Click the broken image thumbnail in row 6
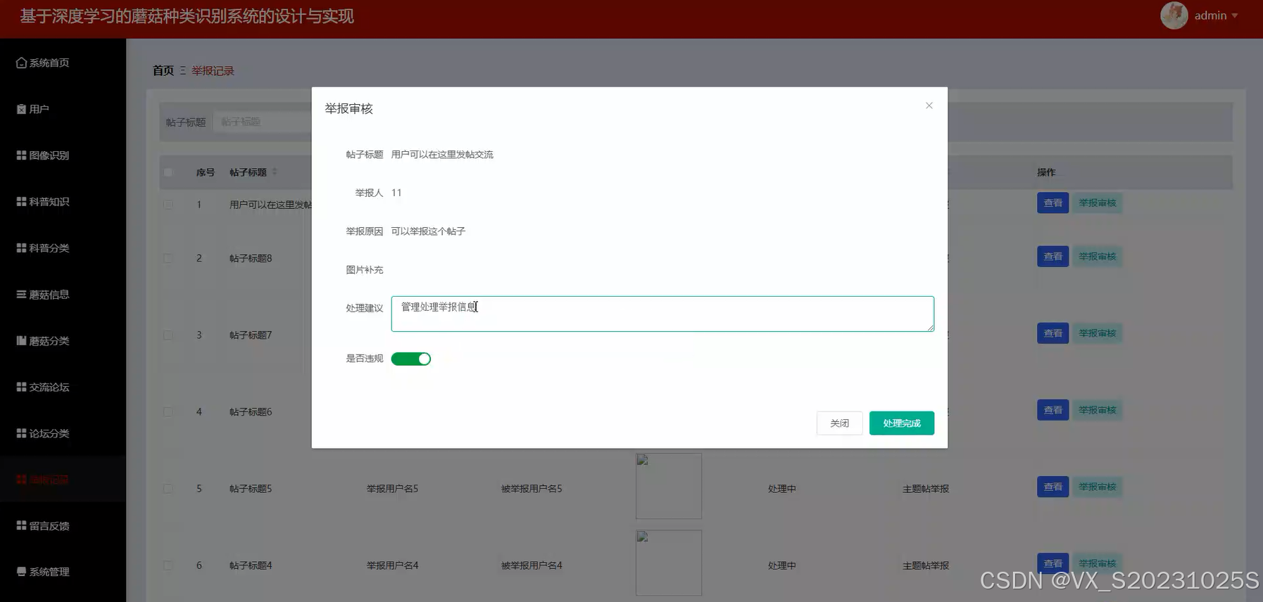 669,563
